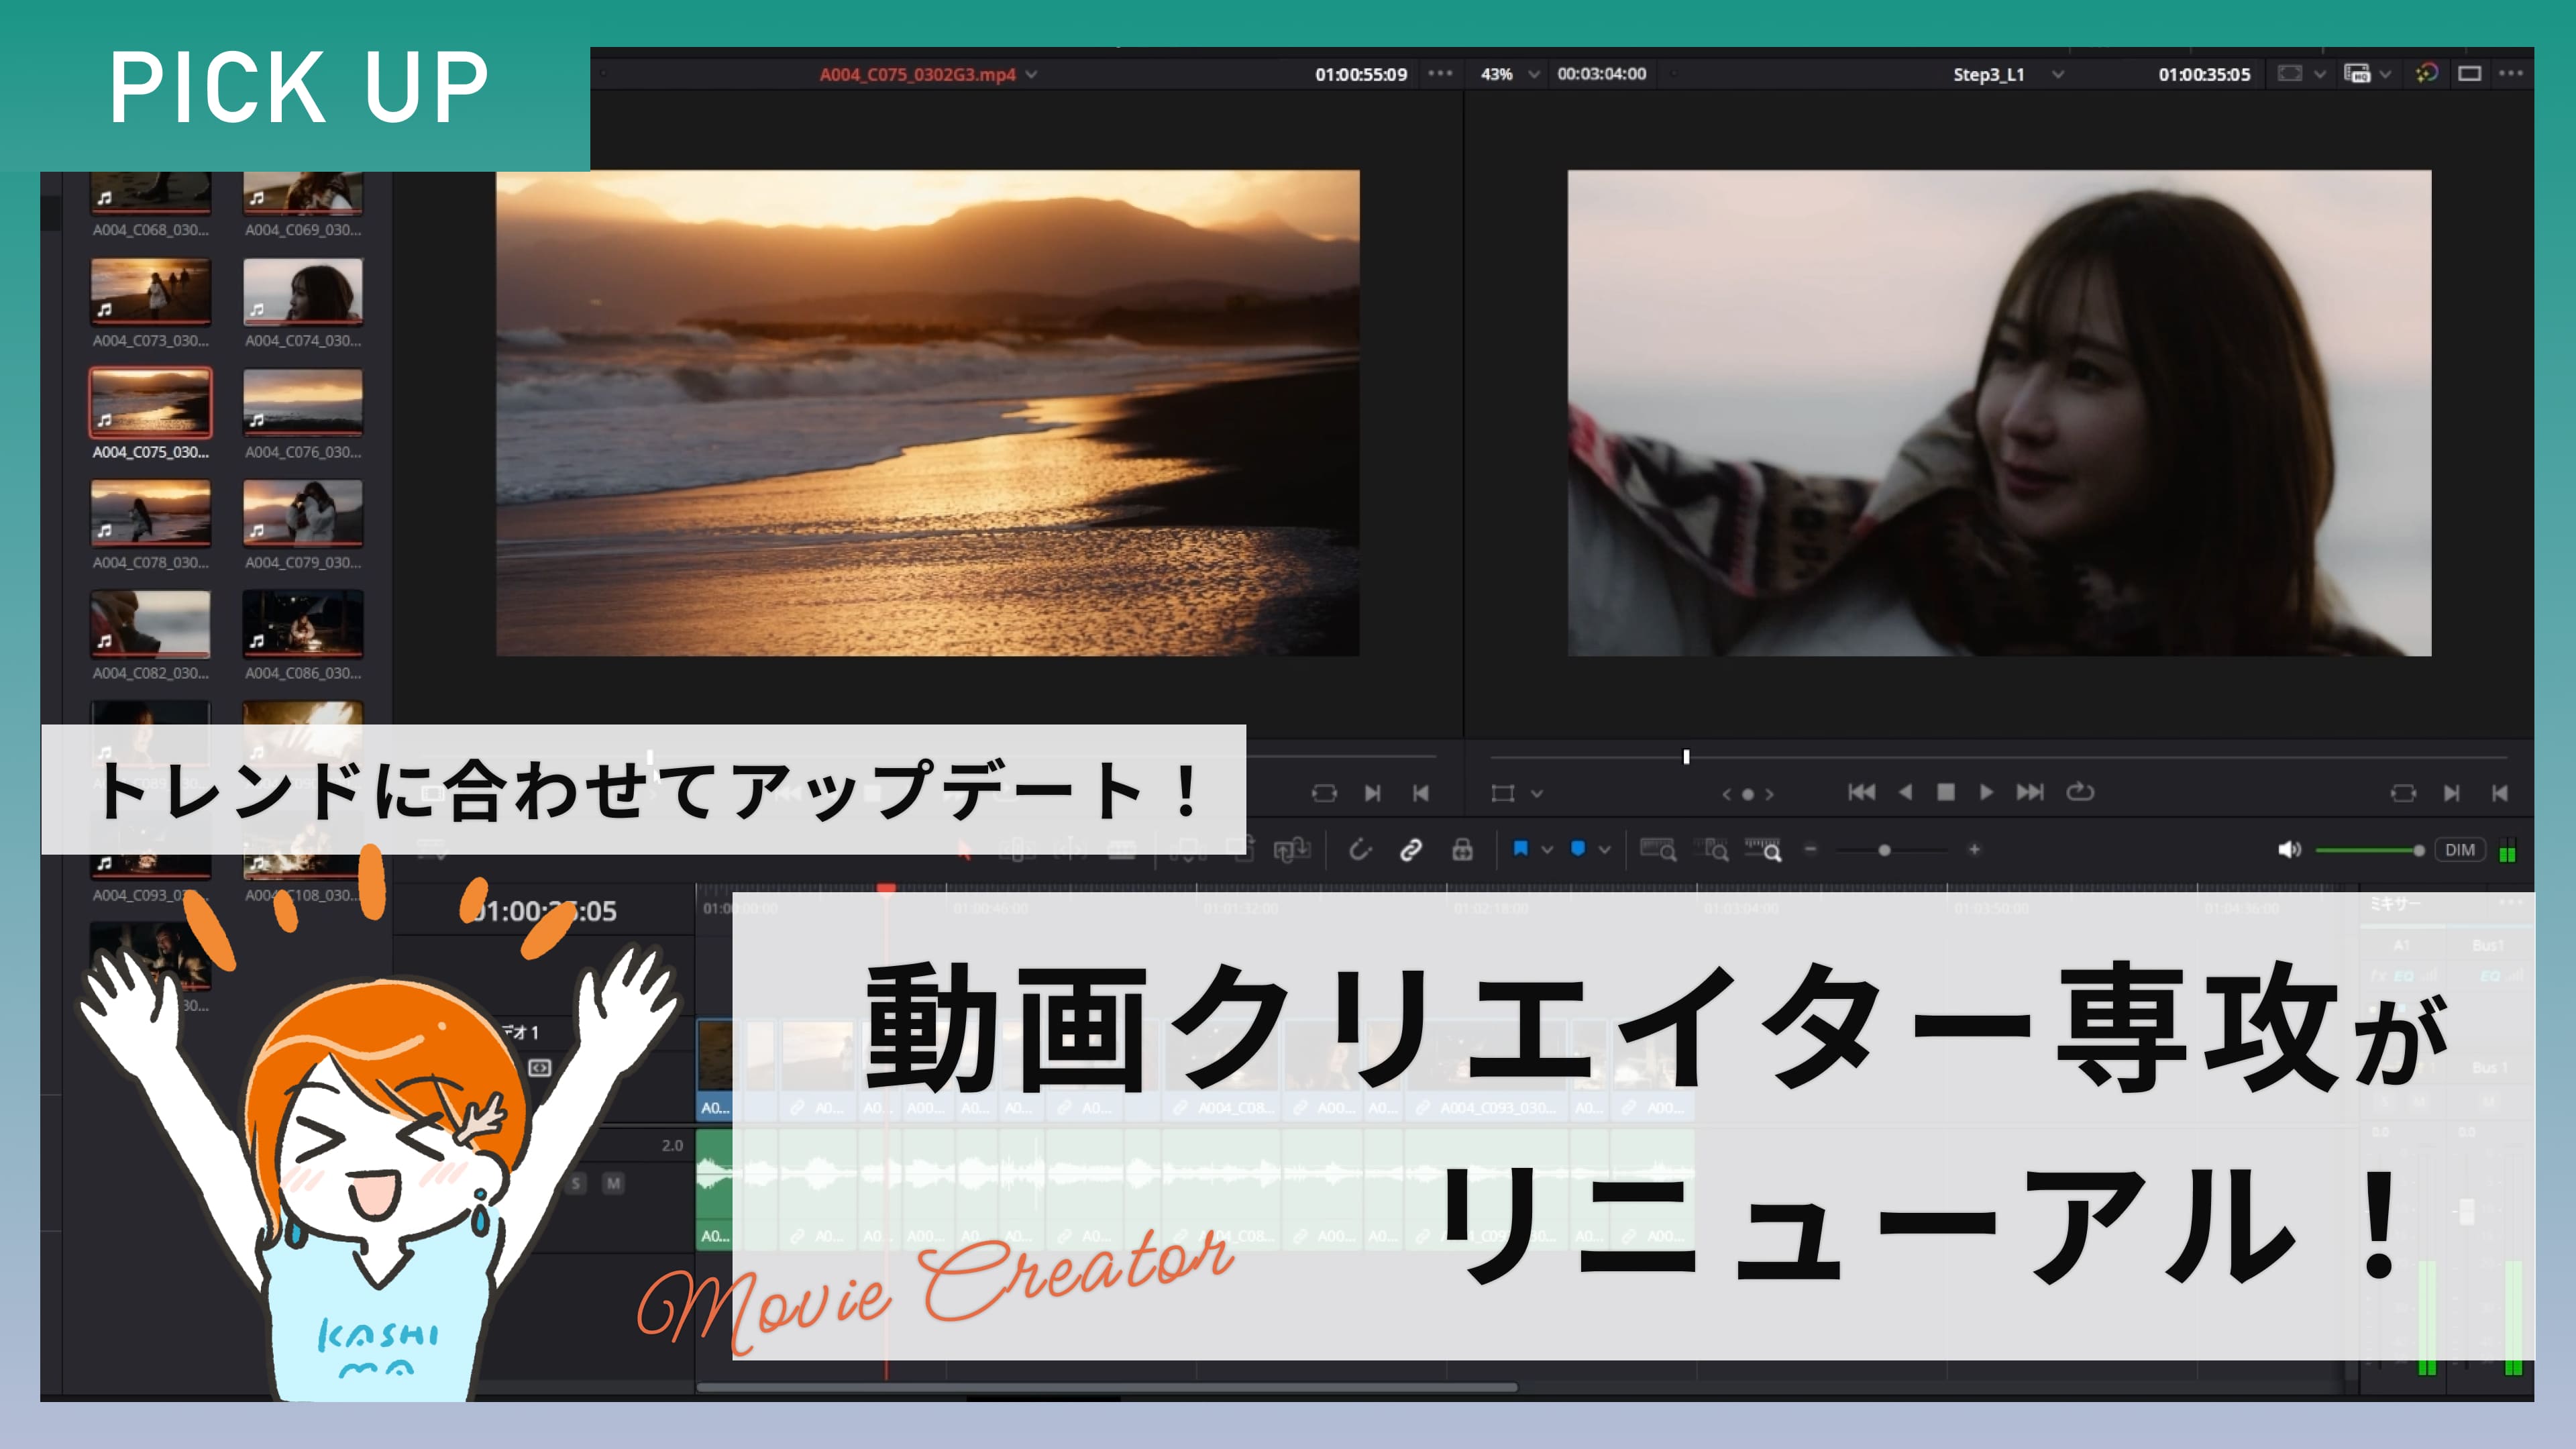Open source viewer options three-dot menu
The width and height of the screenshot is (2576, 1449).
click(x=1440, y=73)
